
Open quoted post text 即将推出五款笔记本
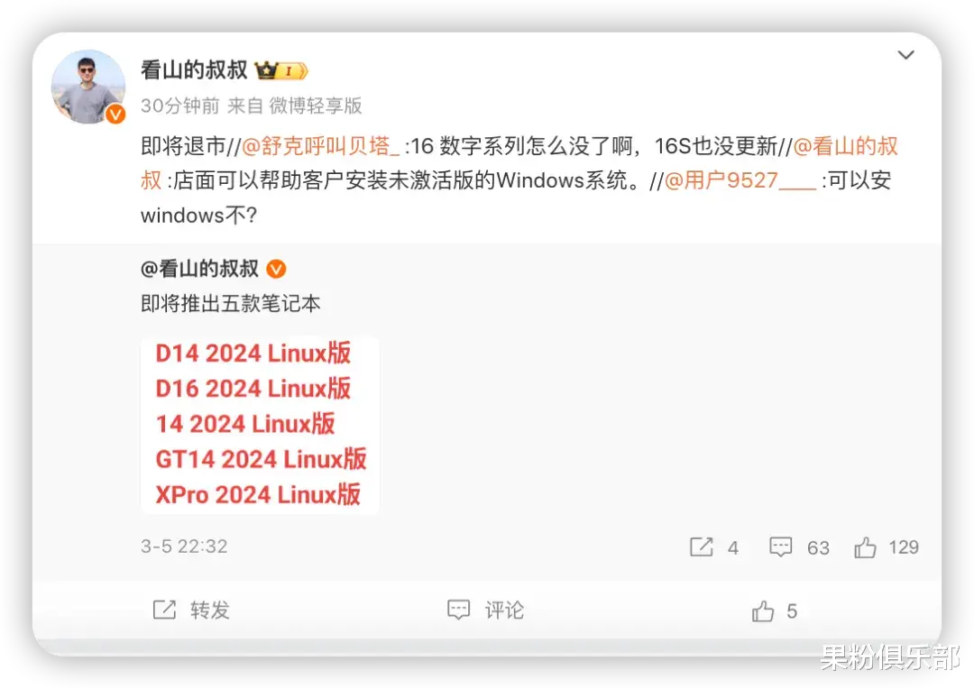point(231,304)
